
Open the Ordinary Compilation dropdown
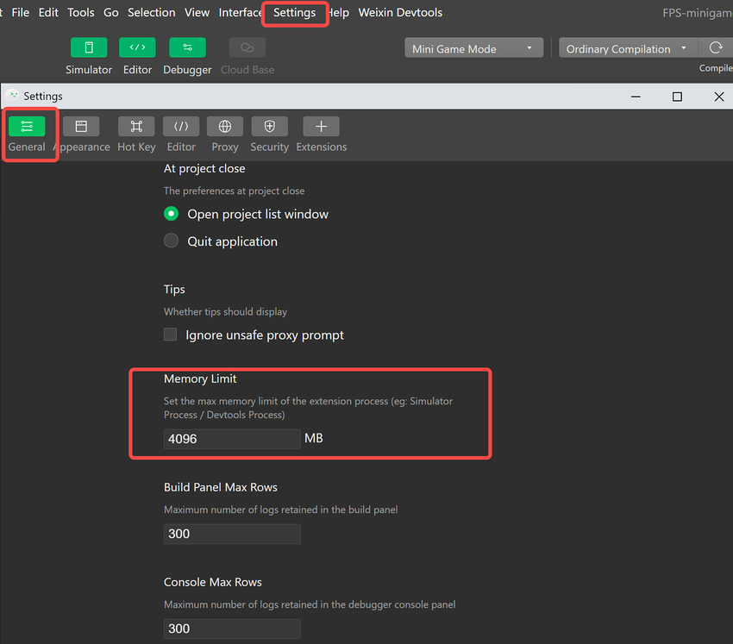point(627,48)
